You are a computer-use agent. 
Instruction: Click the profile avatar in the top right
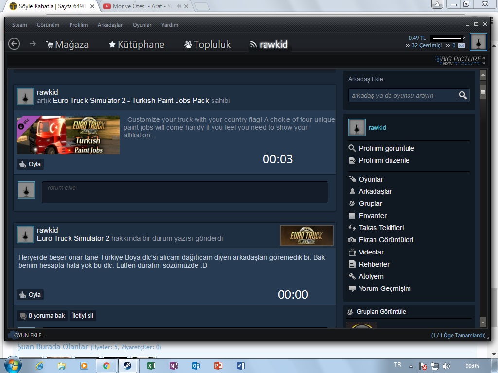pos(479,42)
